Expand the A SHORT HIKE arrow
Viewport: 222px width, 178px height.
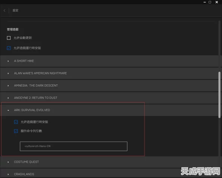pos(8,61)
